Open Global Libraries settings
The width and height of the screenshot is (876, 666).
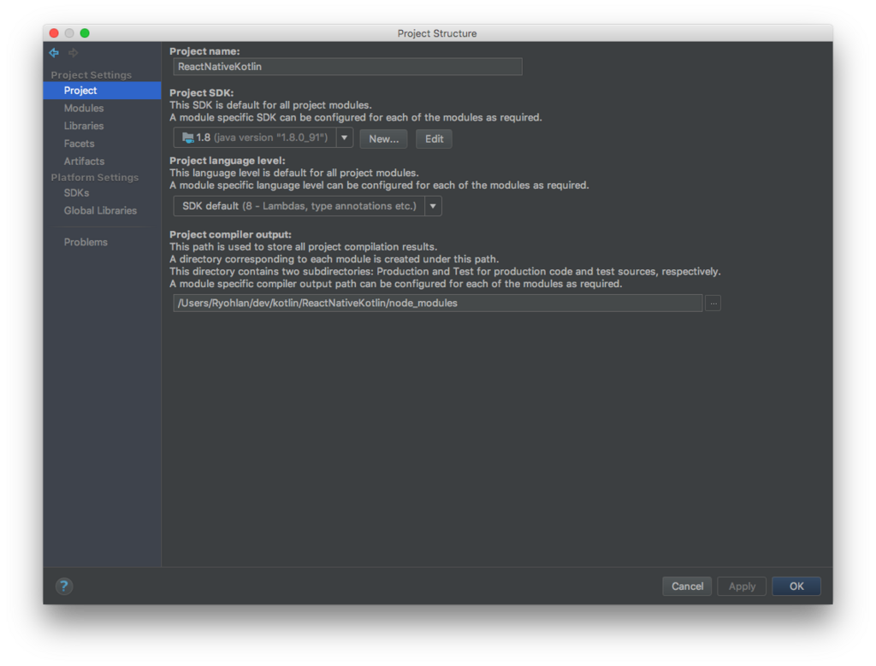click(103, 210)
